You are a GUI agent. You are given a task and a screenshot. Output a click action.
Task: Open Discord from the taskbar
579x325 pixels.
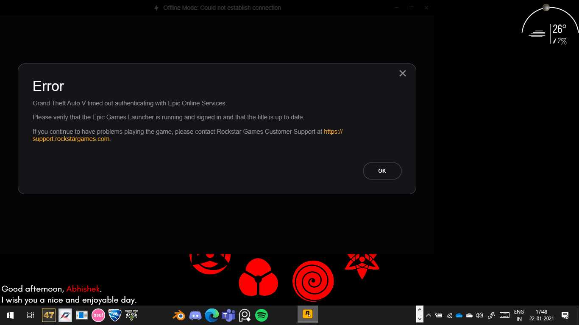click(195, 315)
